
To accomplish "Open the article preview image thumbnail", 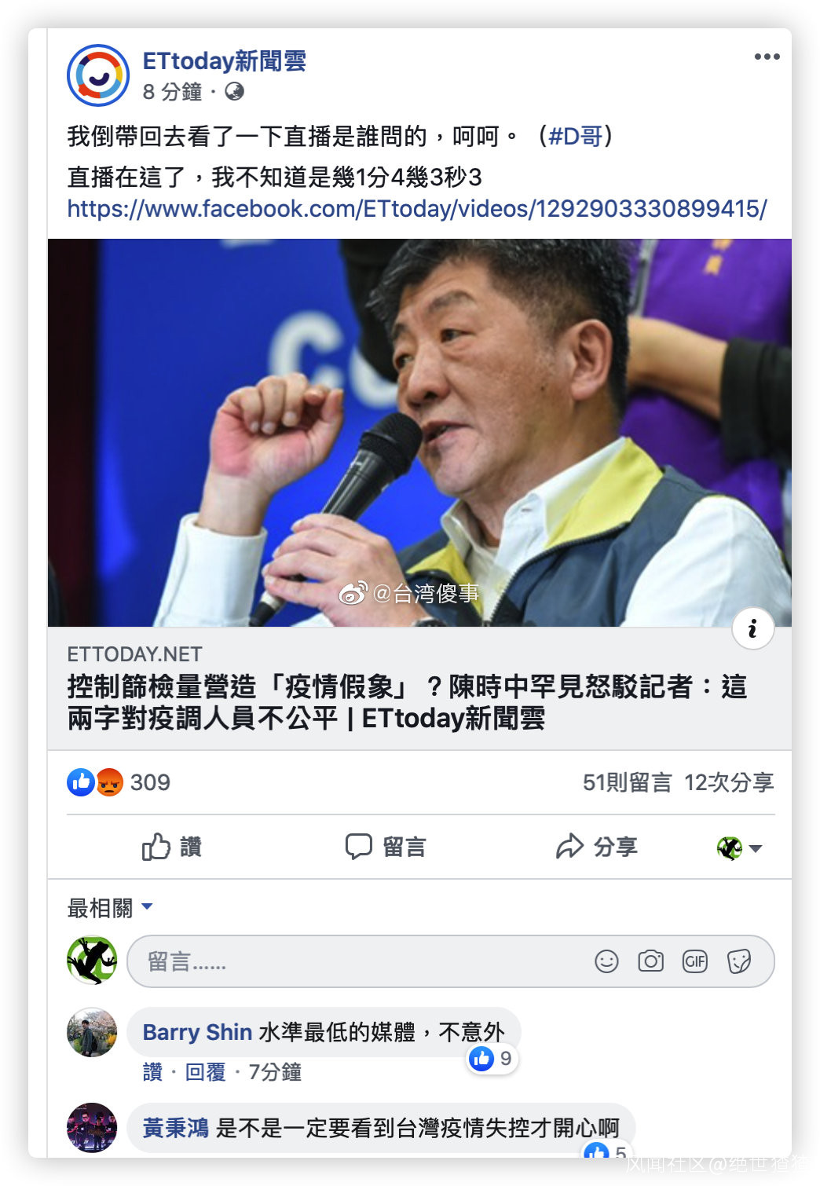I will tap(419, 433).
